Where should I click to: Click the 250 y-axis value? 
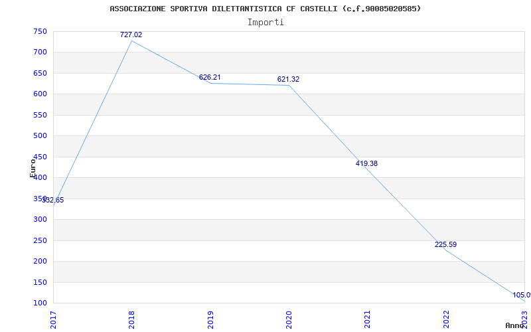40,240
